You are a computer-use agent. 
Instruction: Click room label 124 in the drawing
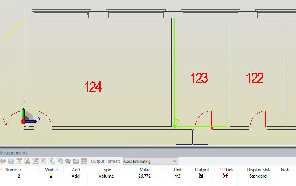pyautogui.click(x=93, y=87)
